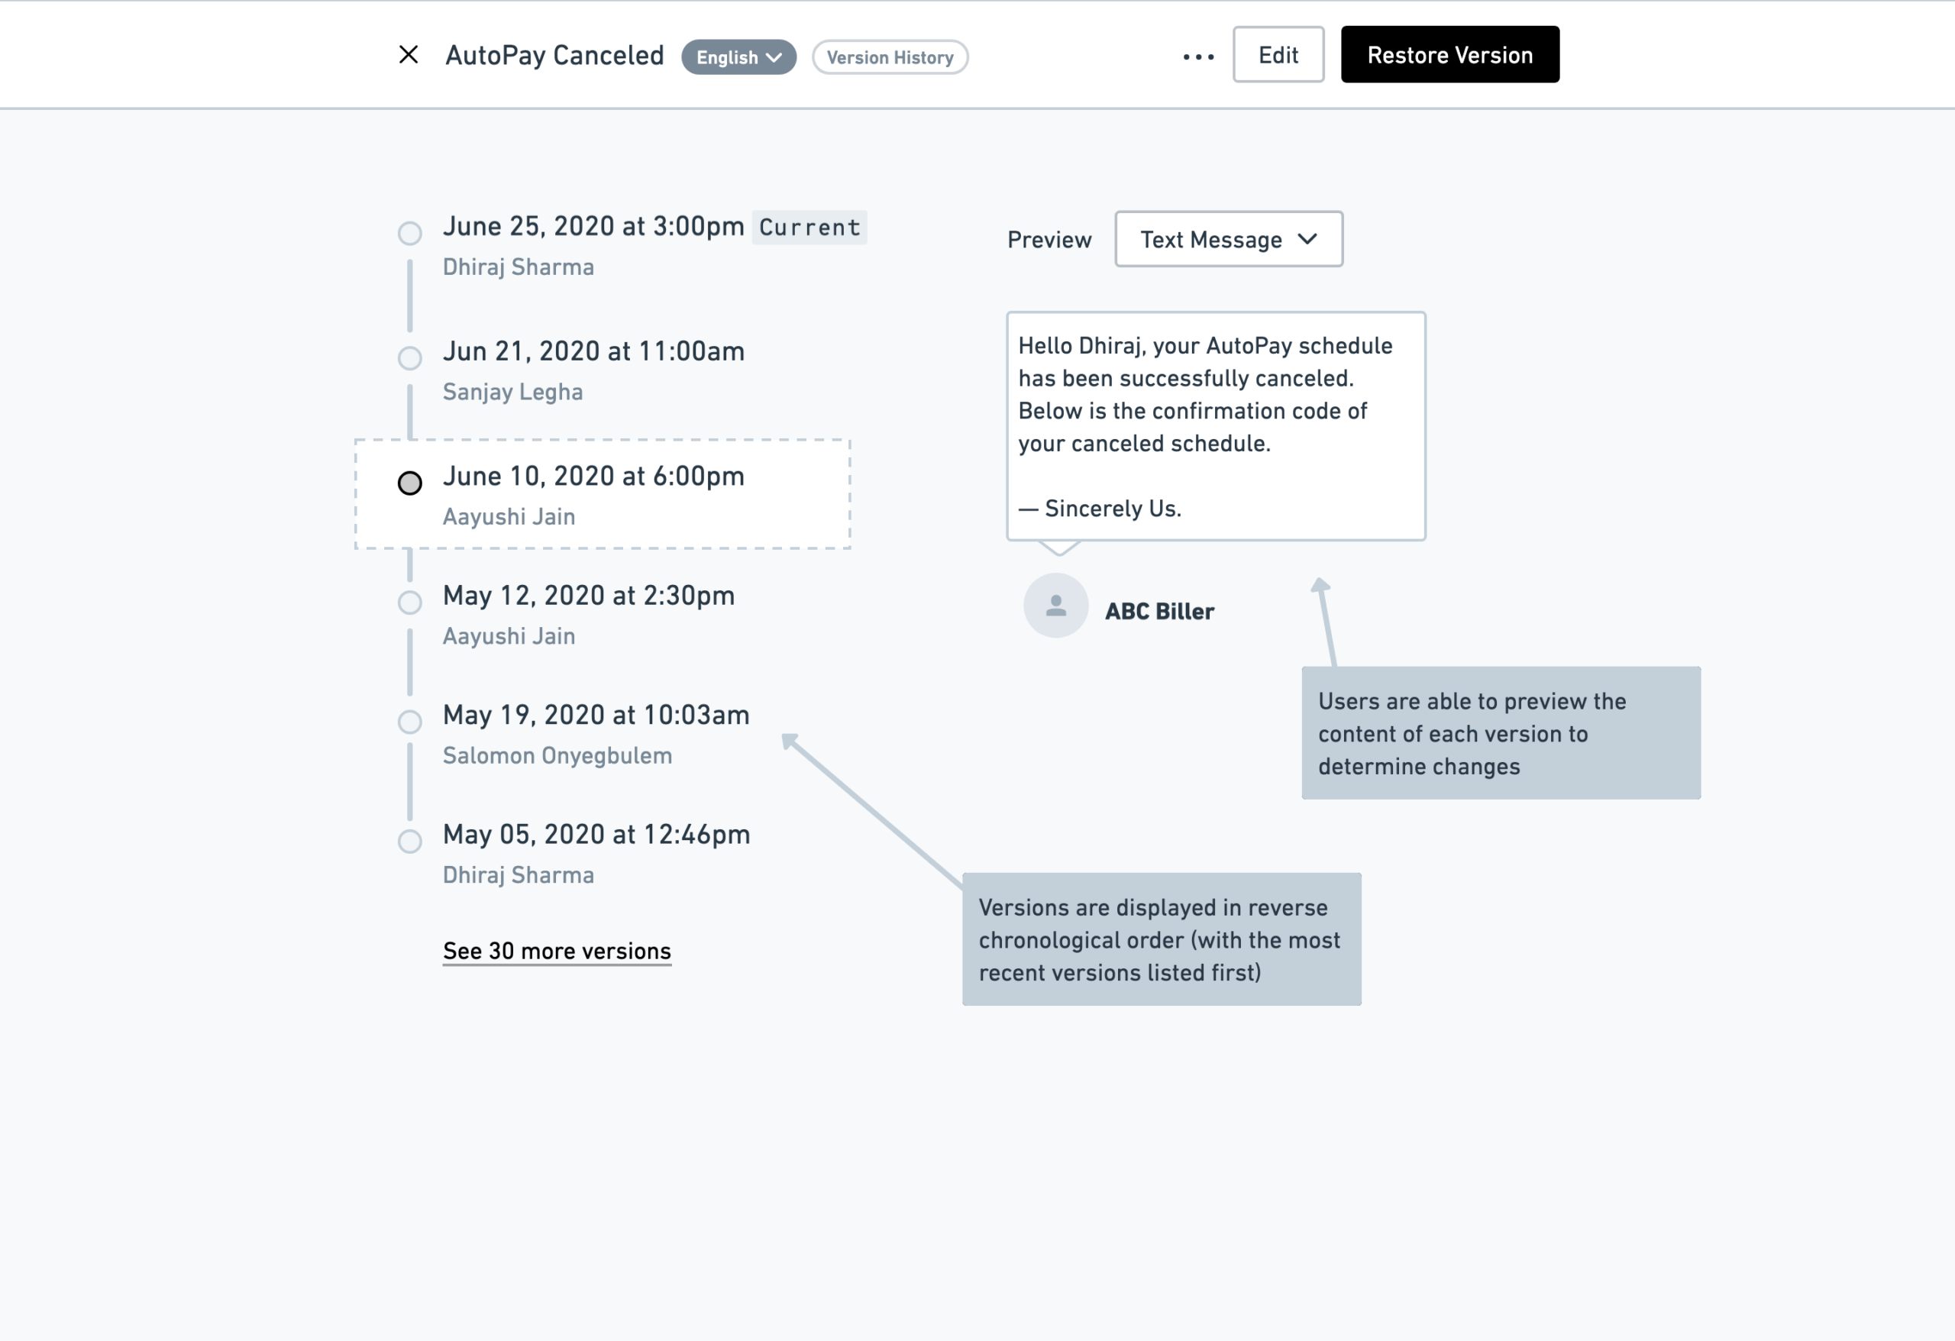Close the AutoPay Canceled version view
1955x1341 pixels.
coord(409,55)
